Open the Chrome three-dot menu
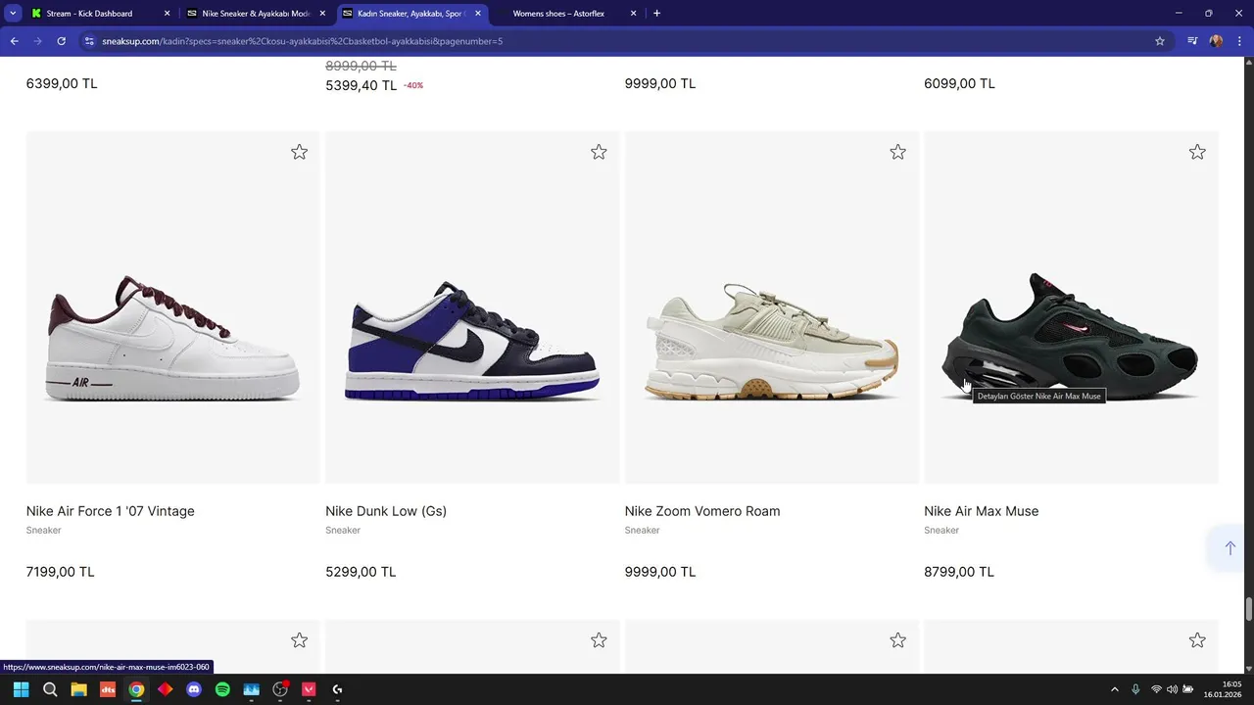The height and width of the screenshot is (705, 1254). [x=1240, y=41]
